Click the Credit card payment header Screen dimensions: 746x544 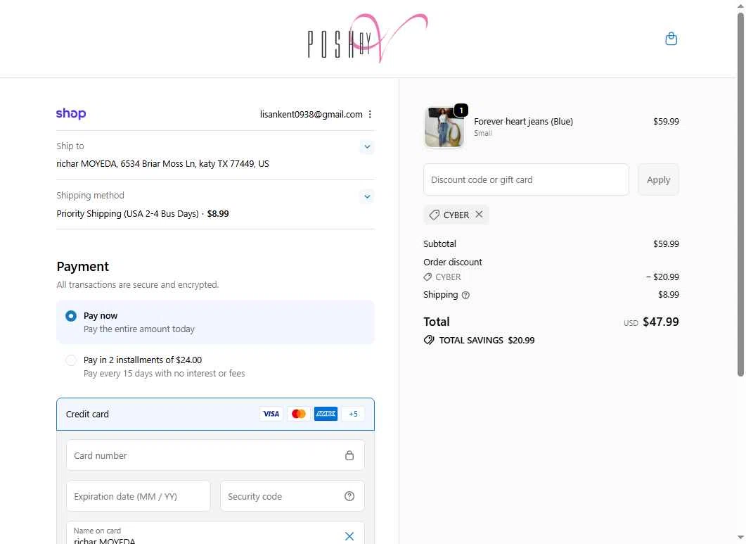tap(216, 414)
